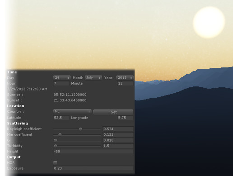Screen dimensions: 233x176
Task: Click the Sunrise time 05:52:11.1200000
Action: [x=70, y=95]
